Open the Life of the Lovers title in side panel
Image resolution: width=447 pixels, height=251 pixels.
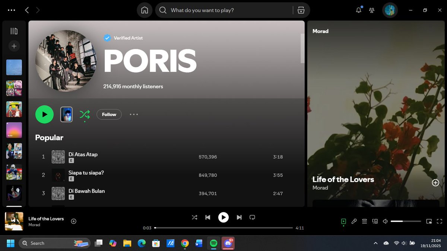(x=343, y=179)
